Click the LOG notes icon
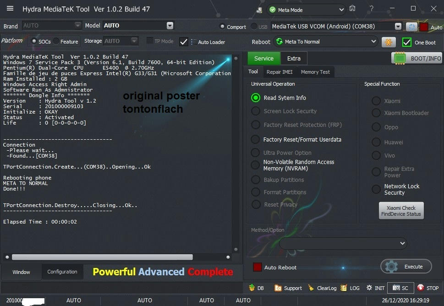 pos(344,288)
